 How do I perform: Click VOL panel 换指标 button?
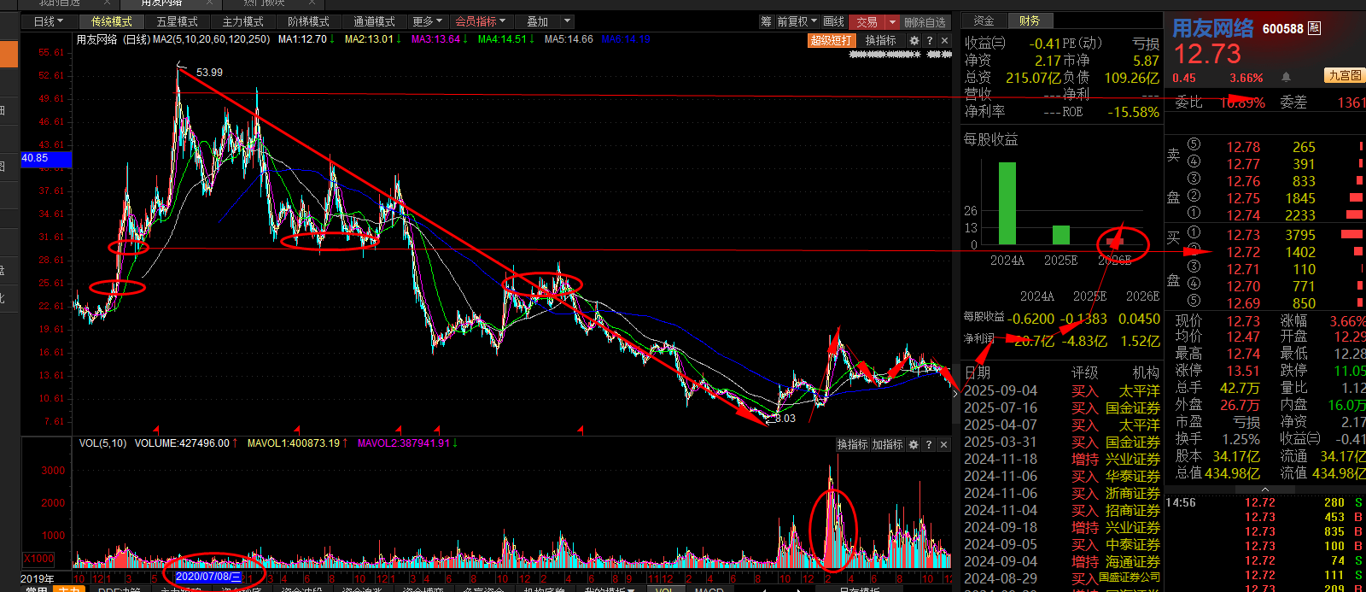852,445
